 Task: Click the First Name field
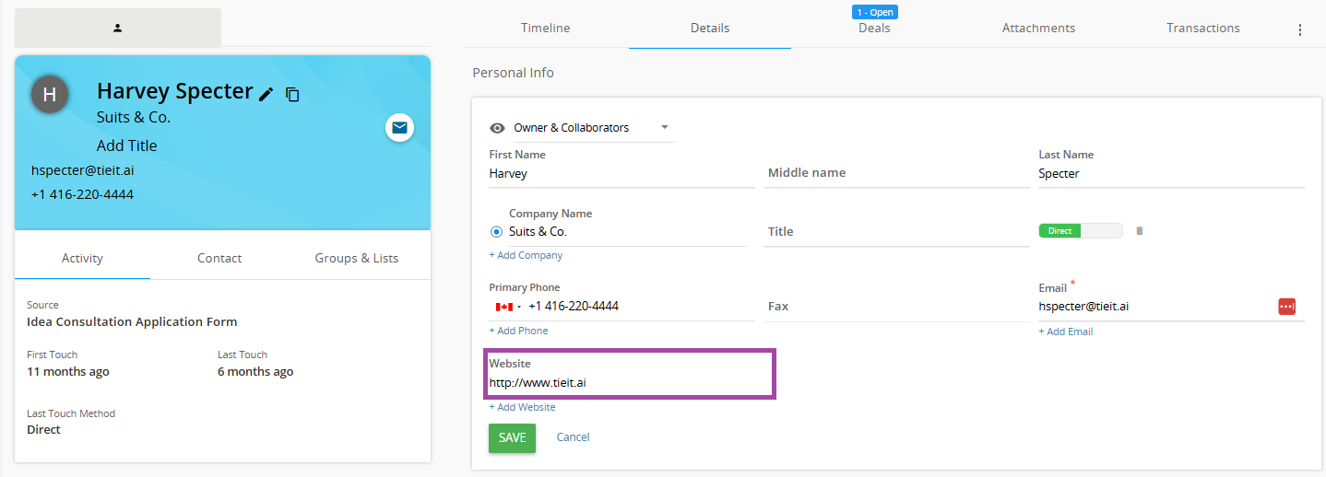[622, 173]
